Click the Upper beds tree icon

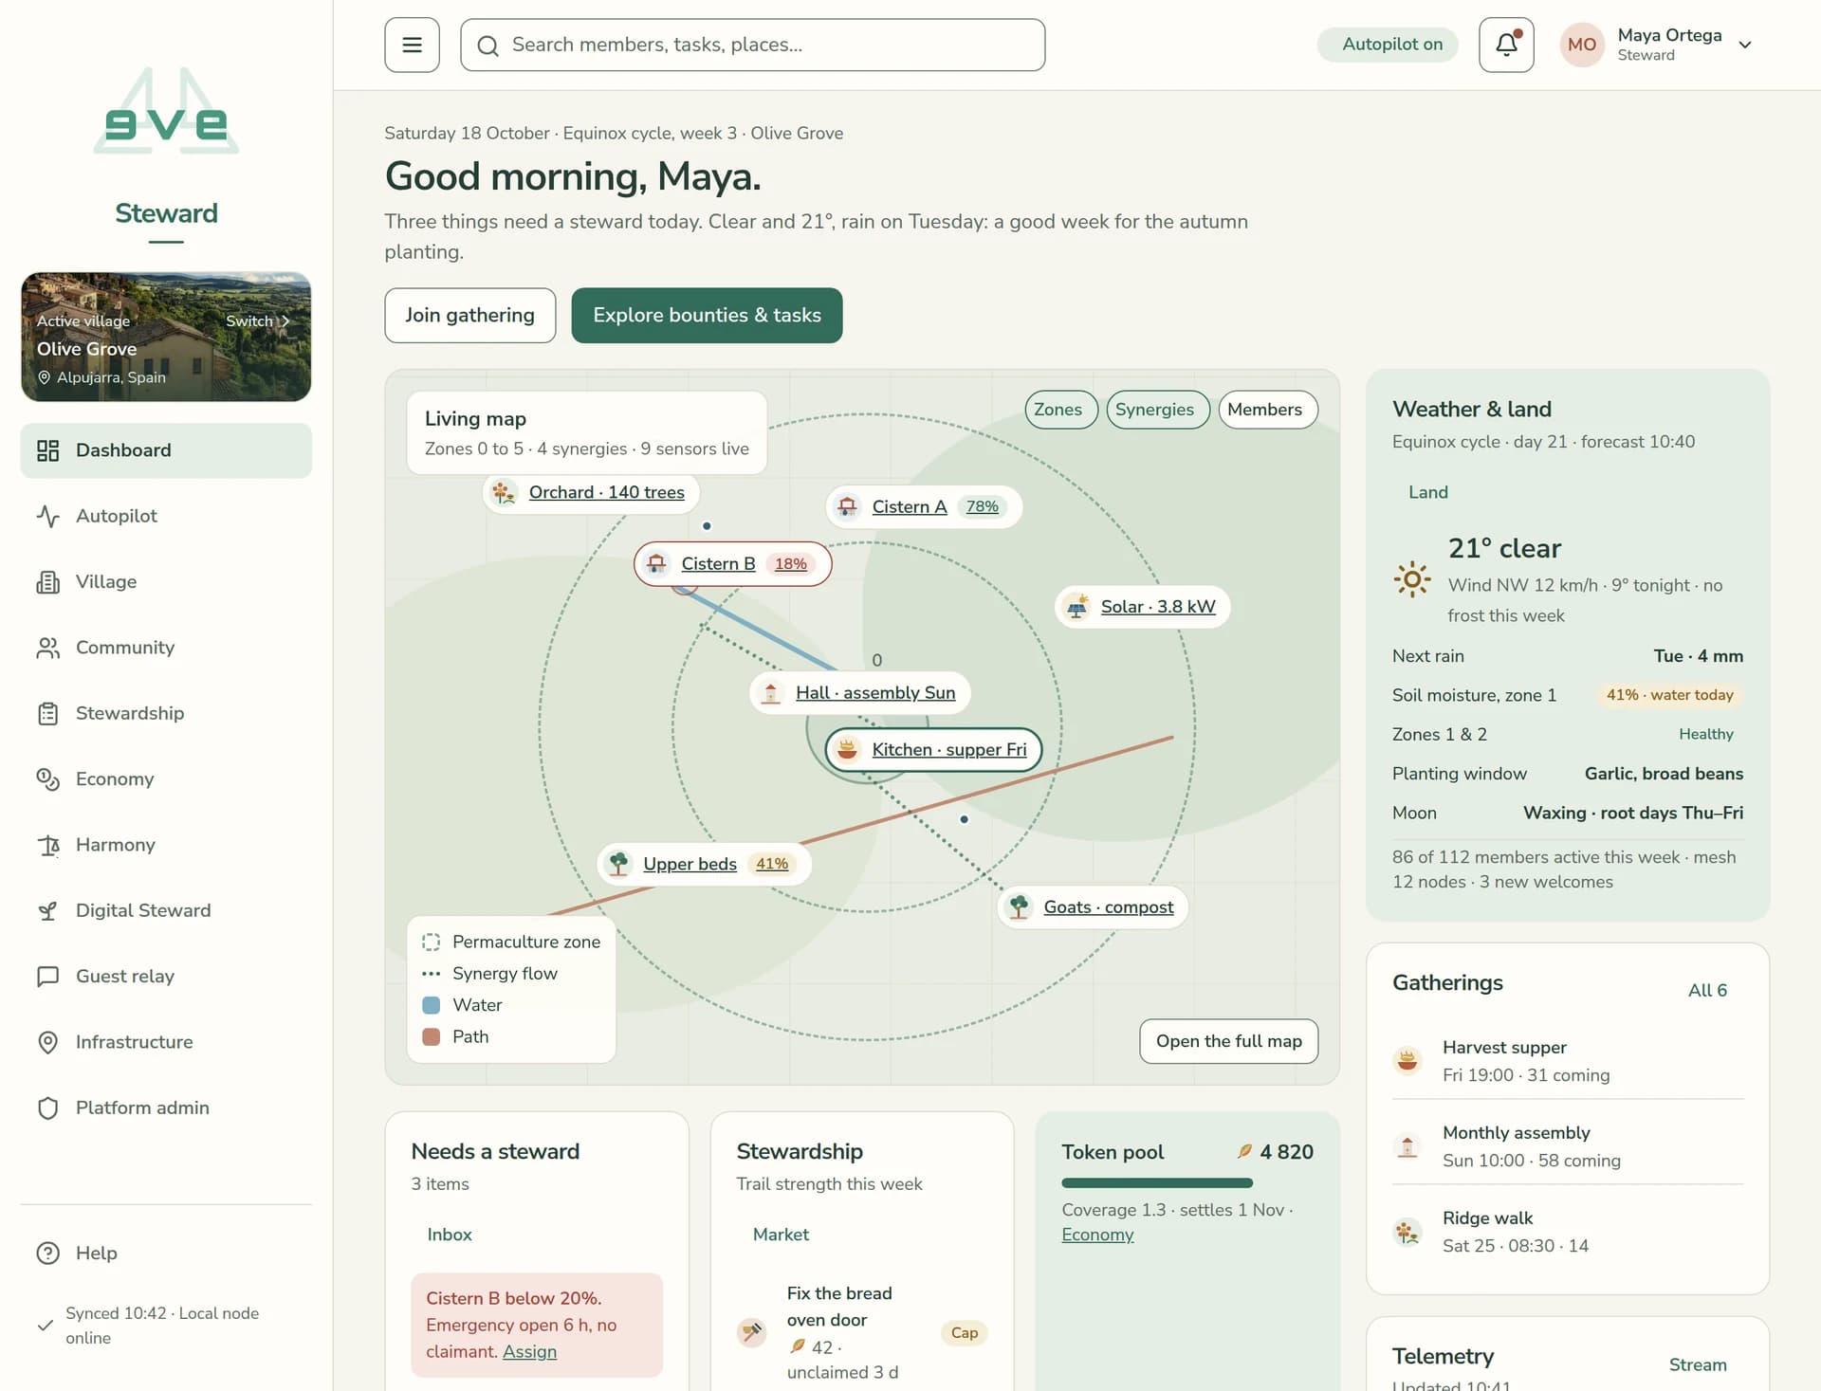click(x=618, y=864)
